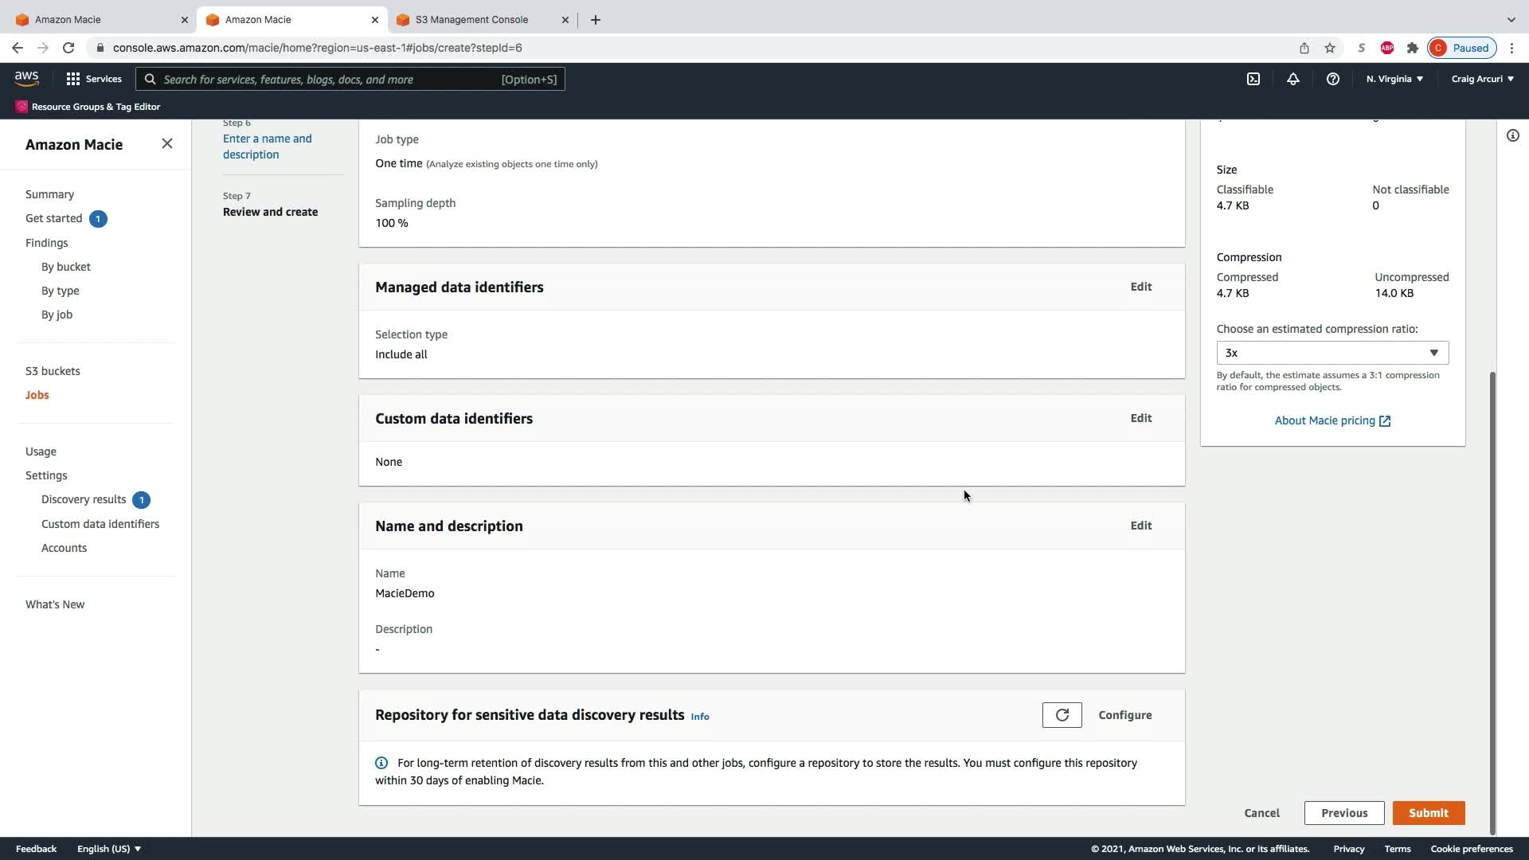Screen dimensions: 1529x860
Task: Click the refresh icon for the results repository
Action: pyautogui.click(x=1062, y=715)
